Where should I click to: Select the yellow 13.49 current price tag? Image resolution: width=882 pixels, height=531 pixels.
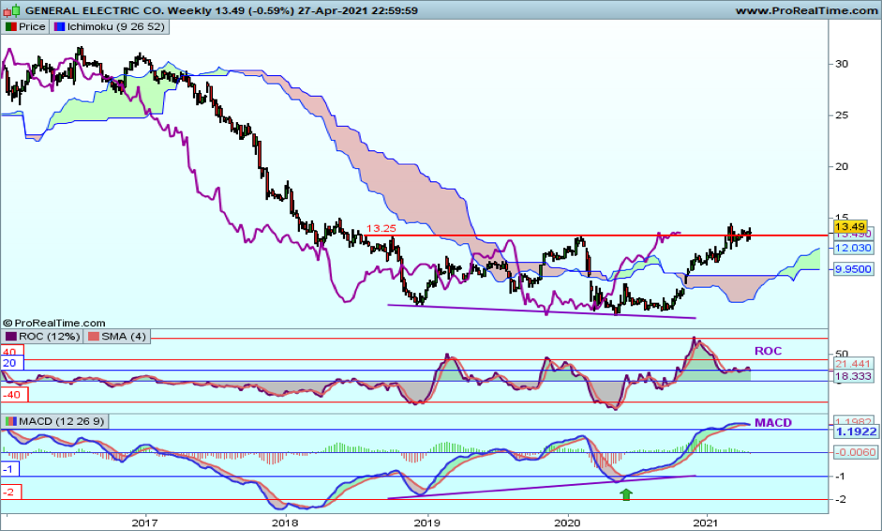pyautogui.click(x=850, y=226)
